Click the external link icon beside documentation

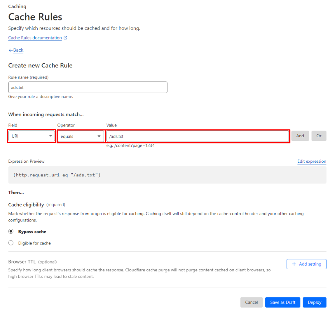66,38
